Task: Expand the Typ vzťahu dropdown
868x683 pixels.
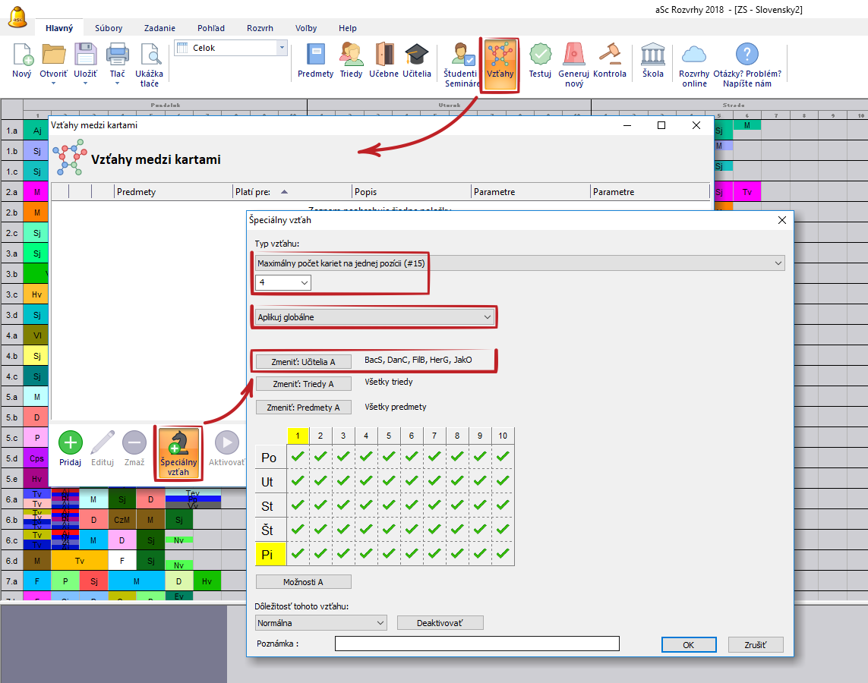Action: point(520,263)
